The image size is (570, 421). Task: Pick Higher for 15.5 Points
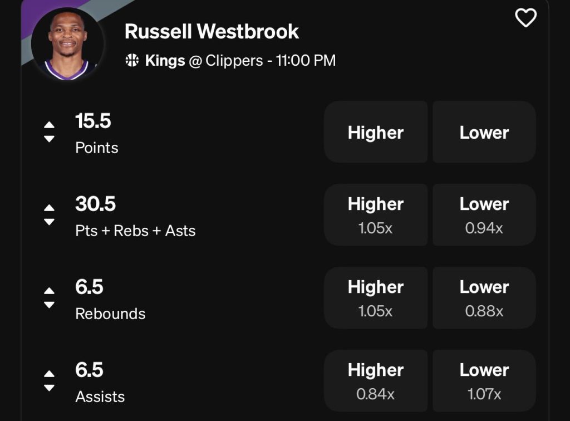(376, 132)
